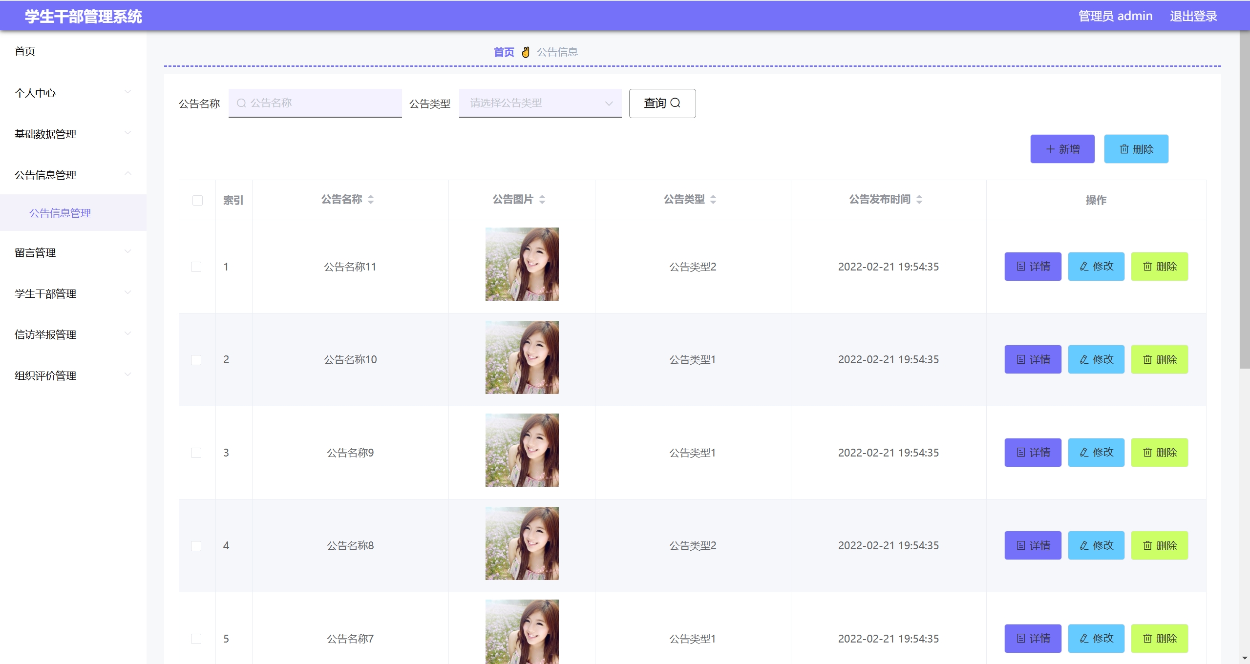The height and width of the screenshot is (664, 1250).
Task: Open the thumbnail image for 公告名称10
Action: (522, 357)
